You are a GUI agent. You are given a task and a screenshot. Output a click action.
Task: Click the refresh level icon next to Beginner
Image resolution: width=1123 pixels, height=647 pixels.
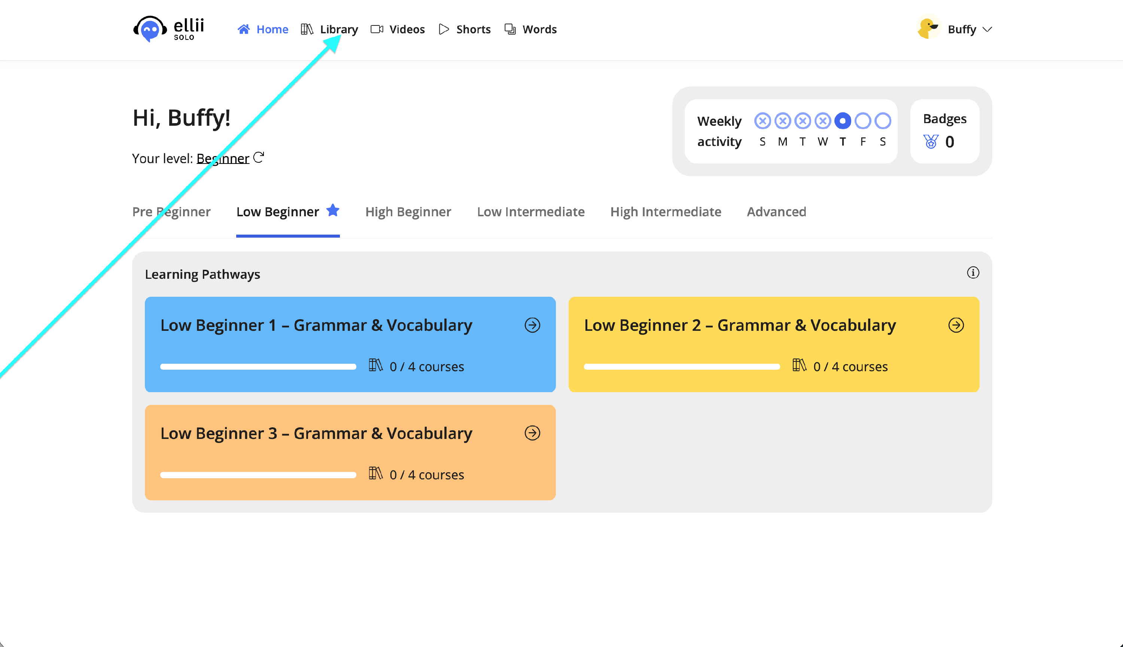259,157
